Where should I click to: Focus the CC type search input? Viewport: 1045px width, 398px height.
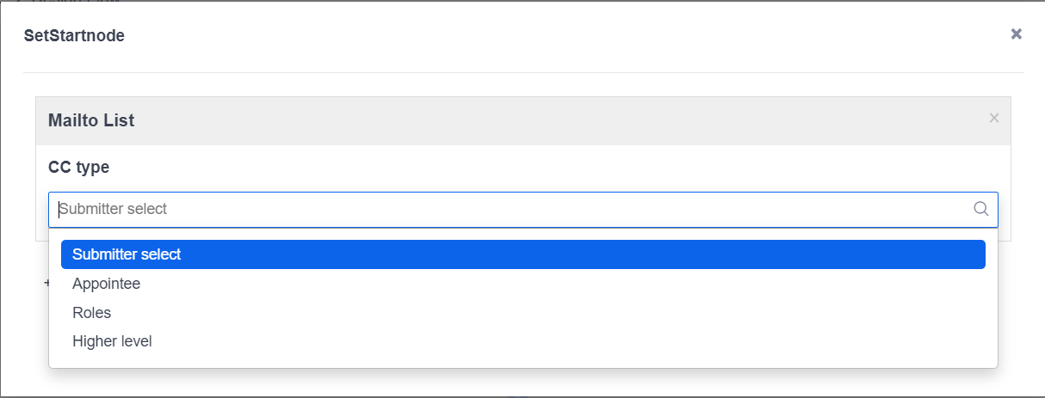[508, 209]
